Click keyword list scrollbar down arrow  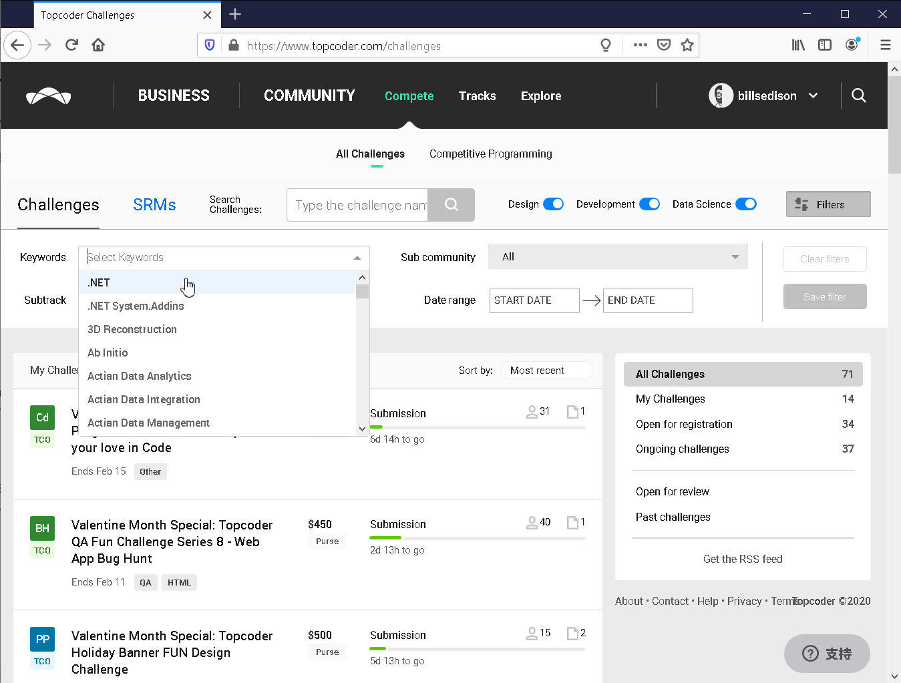363,429
